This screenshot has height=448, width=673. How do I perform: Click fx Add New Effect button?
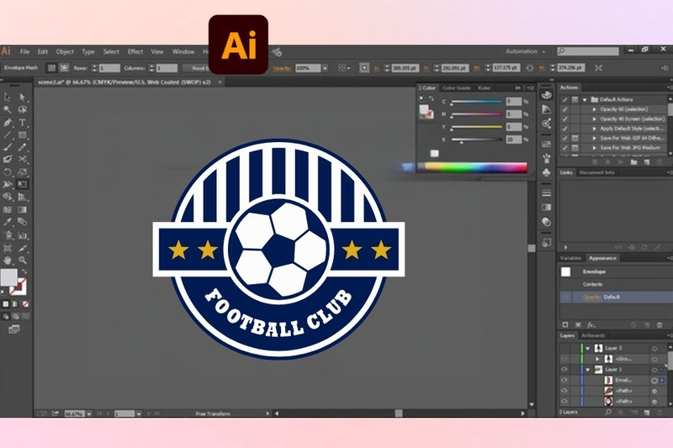[x=591, y=325]
